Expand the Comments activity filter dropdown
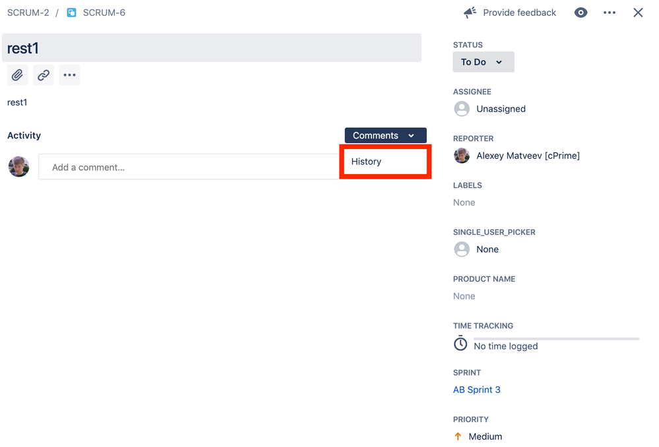Viewport: 659px width, 447px height. coord(385,135)
